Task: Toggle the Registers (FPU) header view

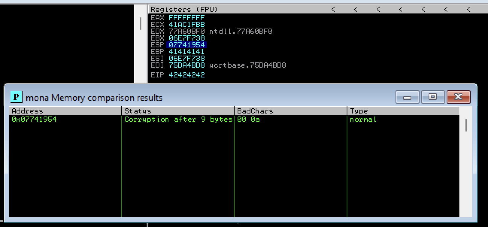Action: pos(184,9)
